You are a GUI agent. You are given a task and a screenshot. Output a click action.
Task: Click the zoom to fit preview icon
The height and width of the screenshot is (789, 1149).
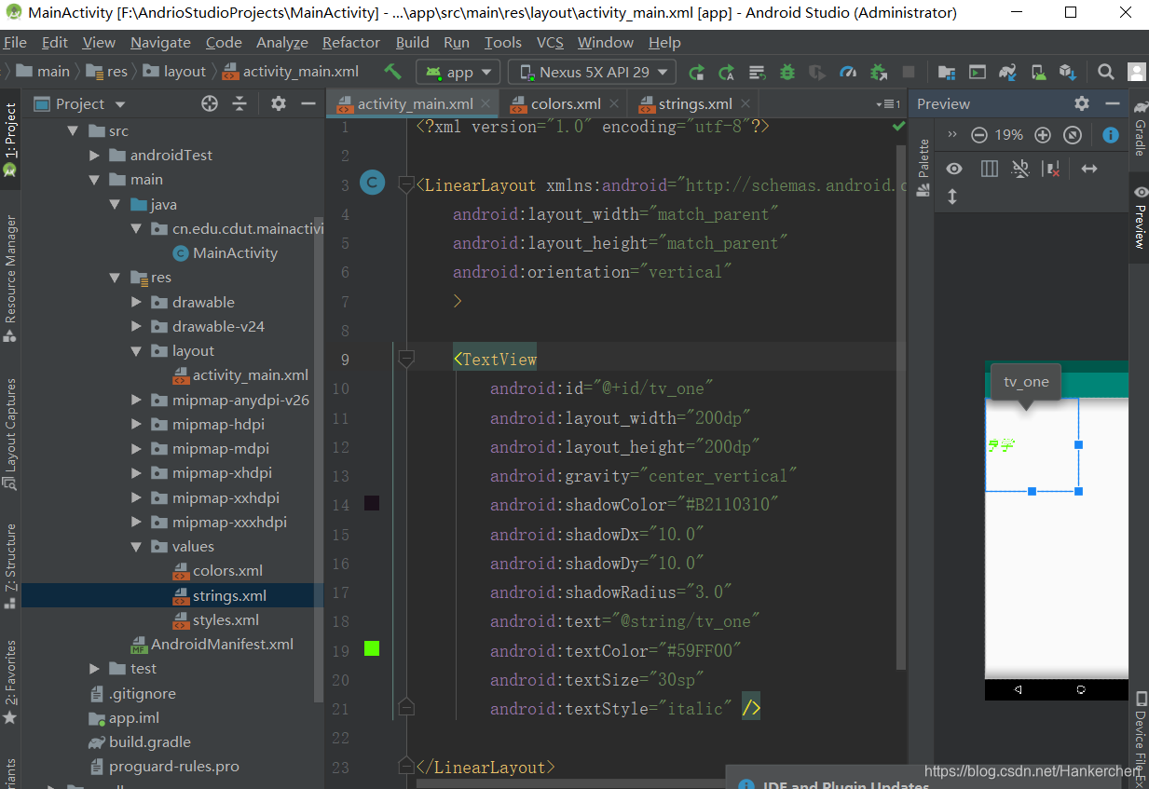pos(1073,135)
